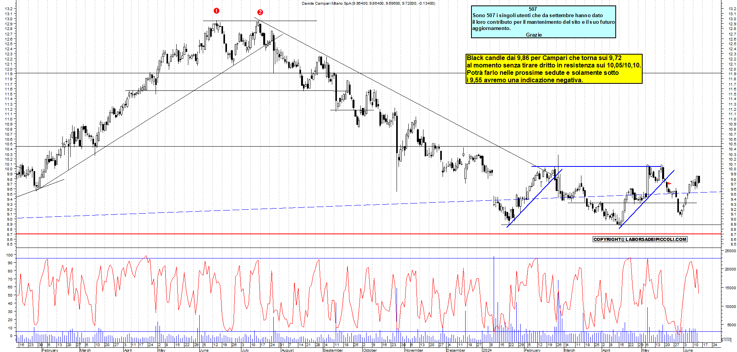This screenshot has width=737, height=352.
Task: Click the July month label on time axis
Action: (245, 350)
